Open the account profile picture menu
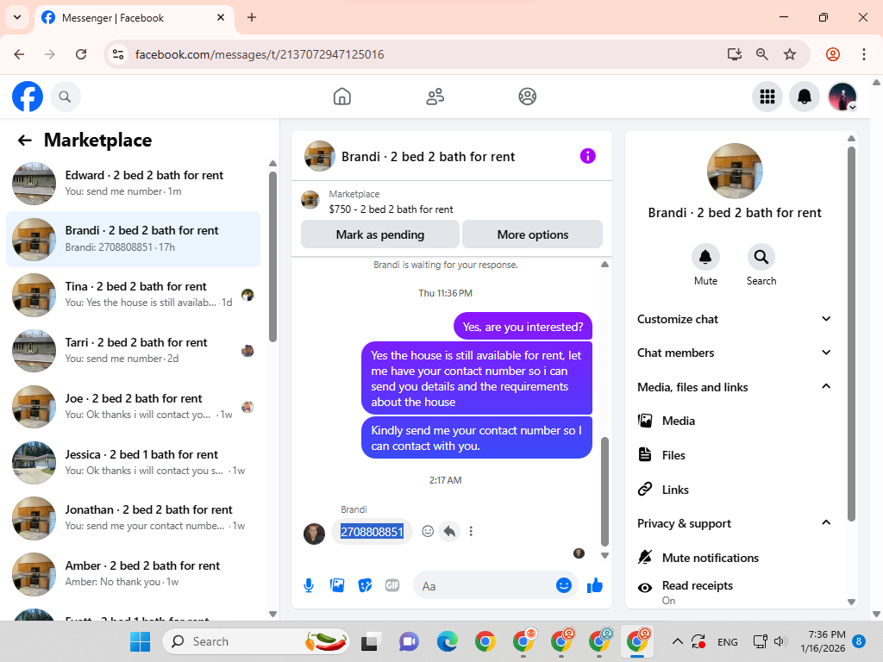Image resolution: width=883 pixels, height=662 pixels. click(842, 97)
